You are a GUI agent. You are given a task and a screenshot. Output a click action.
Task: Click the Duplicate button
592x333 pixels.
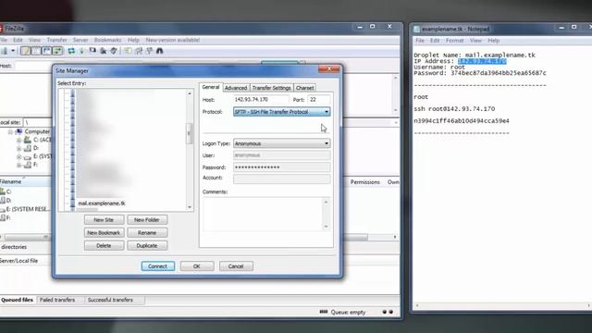coord(147,246)
